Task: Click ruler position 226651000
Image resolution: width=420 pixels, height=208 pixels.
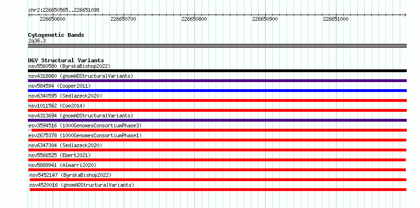Action: [336, 19]
